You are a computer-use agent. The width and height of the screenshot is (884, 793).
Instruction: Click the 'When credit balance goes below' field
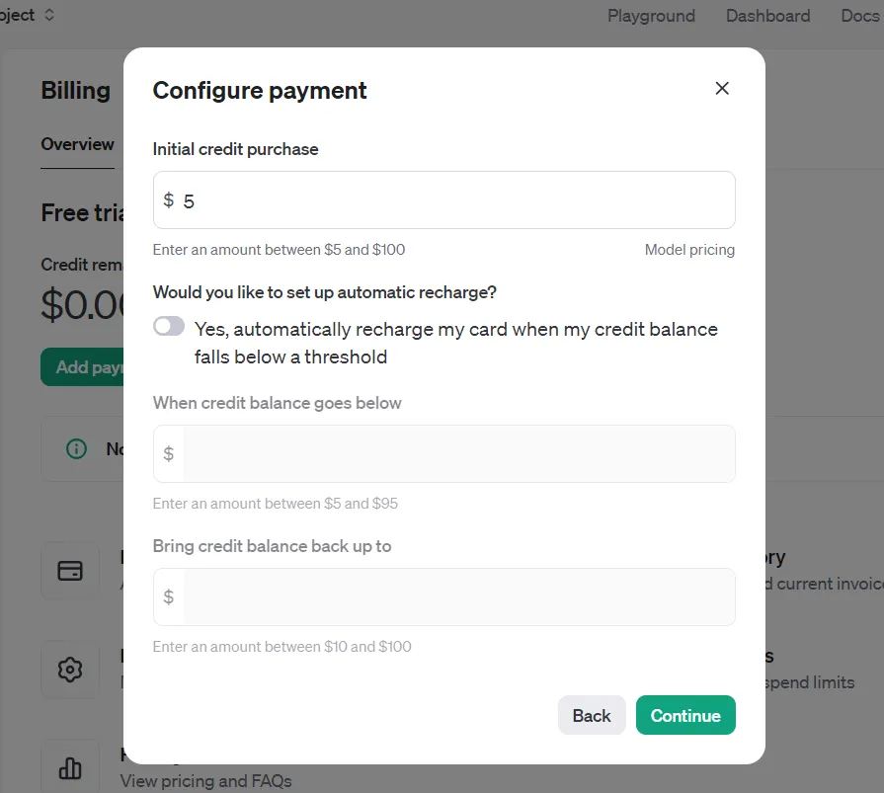pyautogui.click(x=444, y=453)
